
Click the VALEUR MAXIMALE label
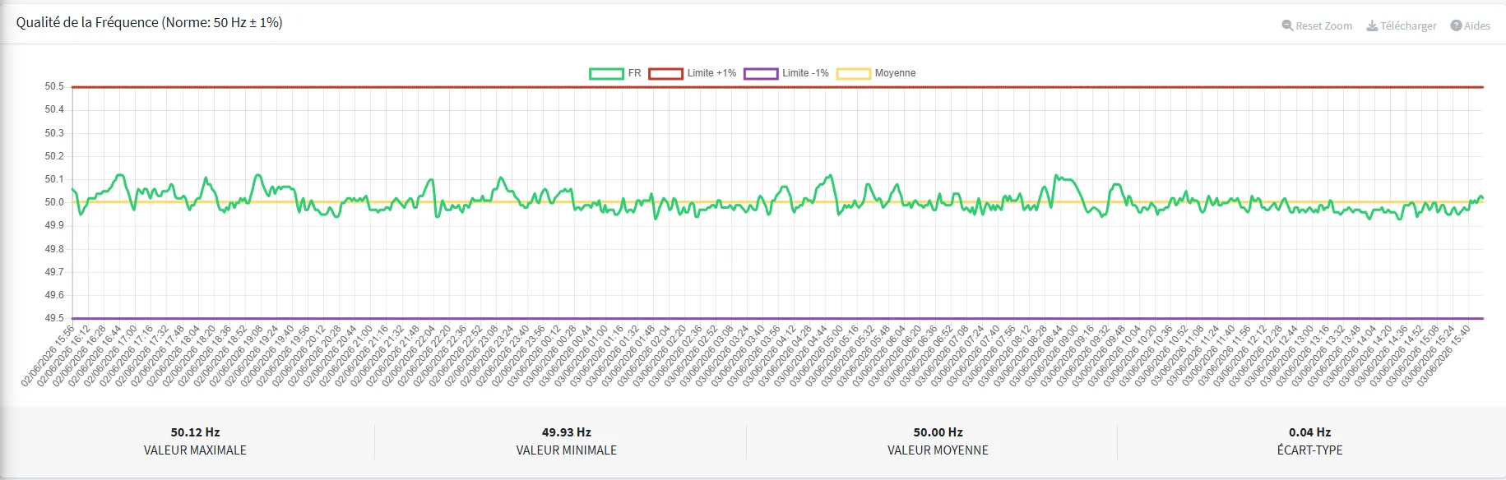tap(195, 450)
